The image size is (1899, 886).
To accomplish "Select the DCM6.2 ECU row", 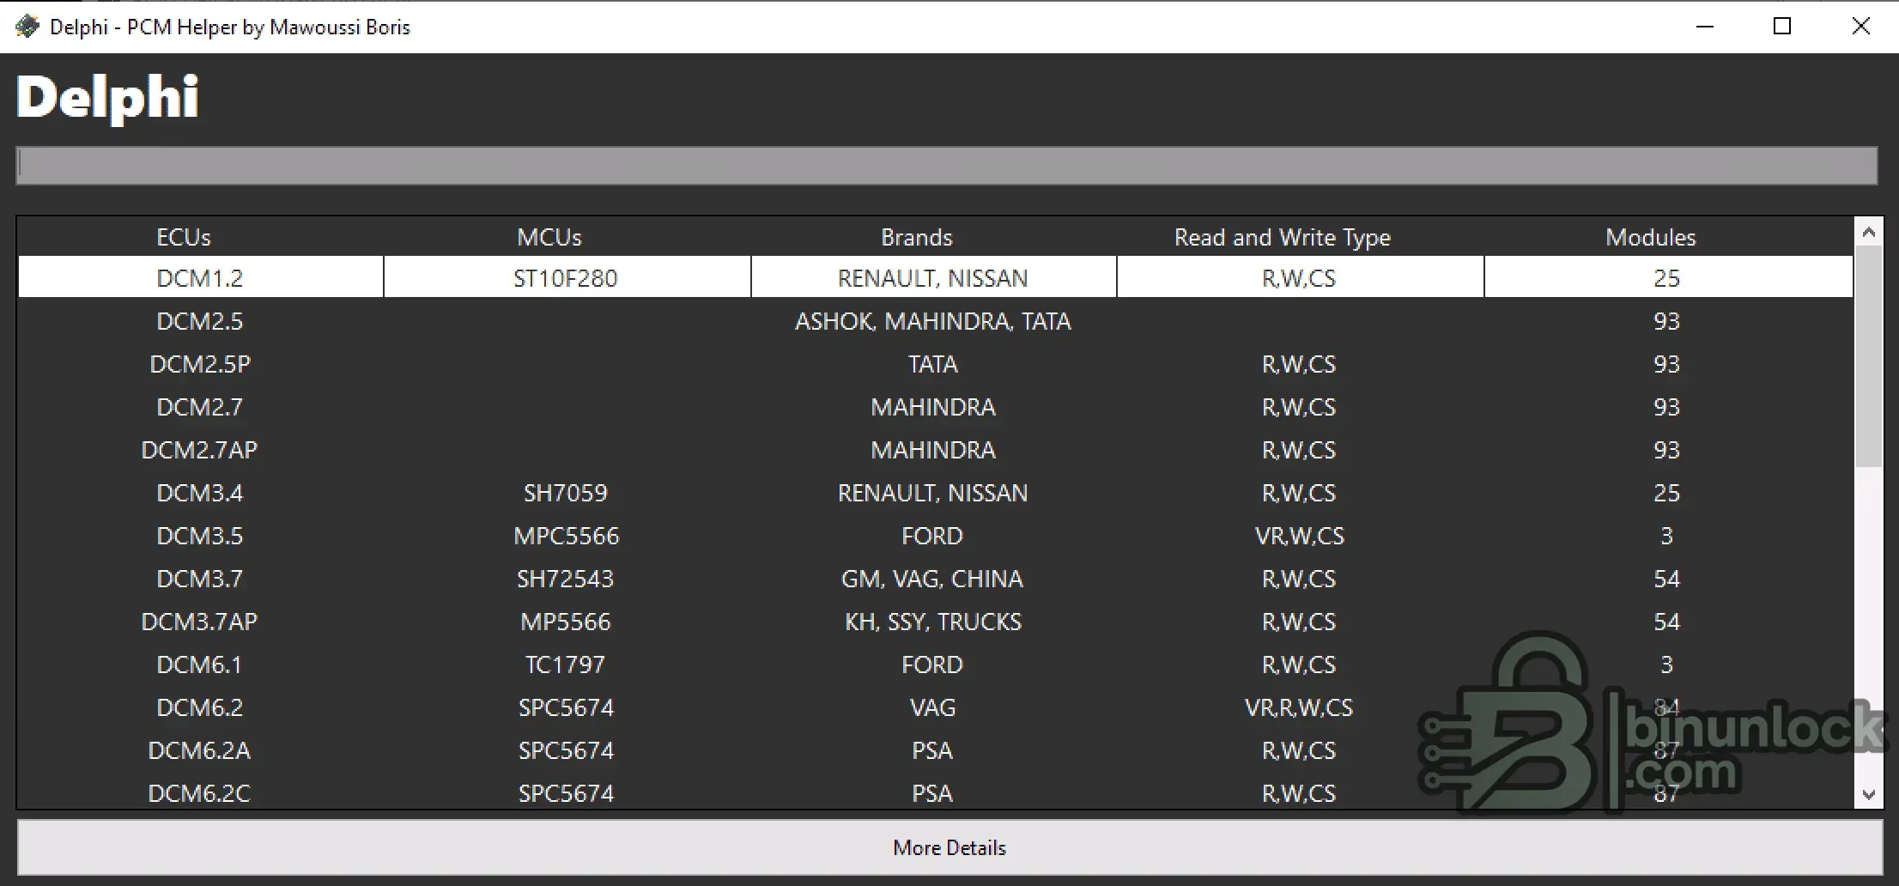I will 935,707.
